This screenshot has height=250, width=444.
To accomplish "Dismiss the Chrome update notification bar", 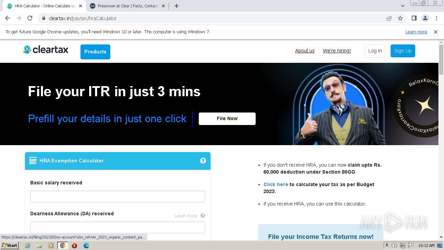I will pyautogui.click(x=436, y=32).
